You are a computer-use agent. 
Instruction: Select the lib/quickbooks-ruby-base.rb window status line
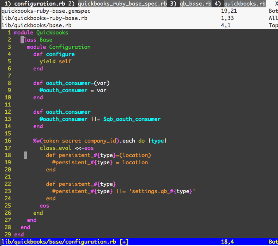point(139,18)
